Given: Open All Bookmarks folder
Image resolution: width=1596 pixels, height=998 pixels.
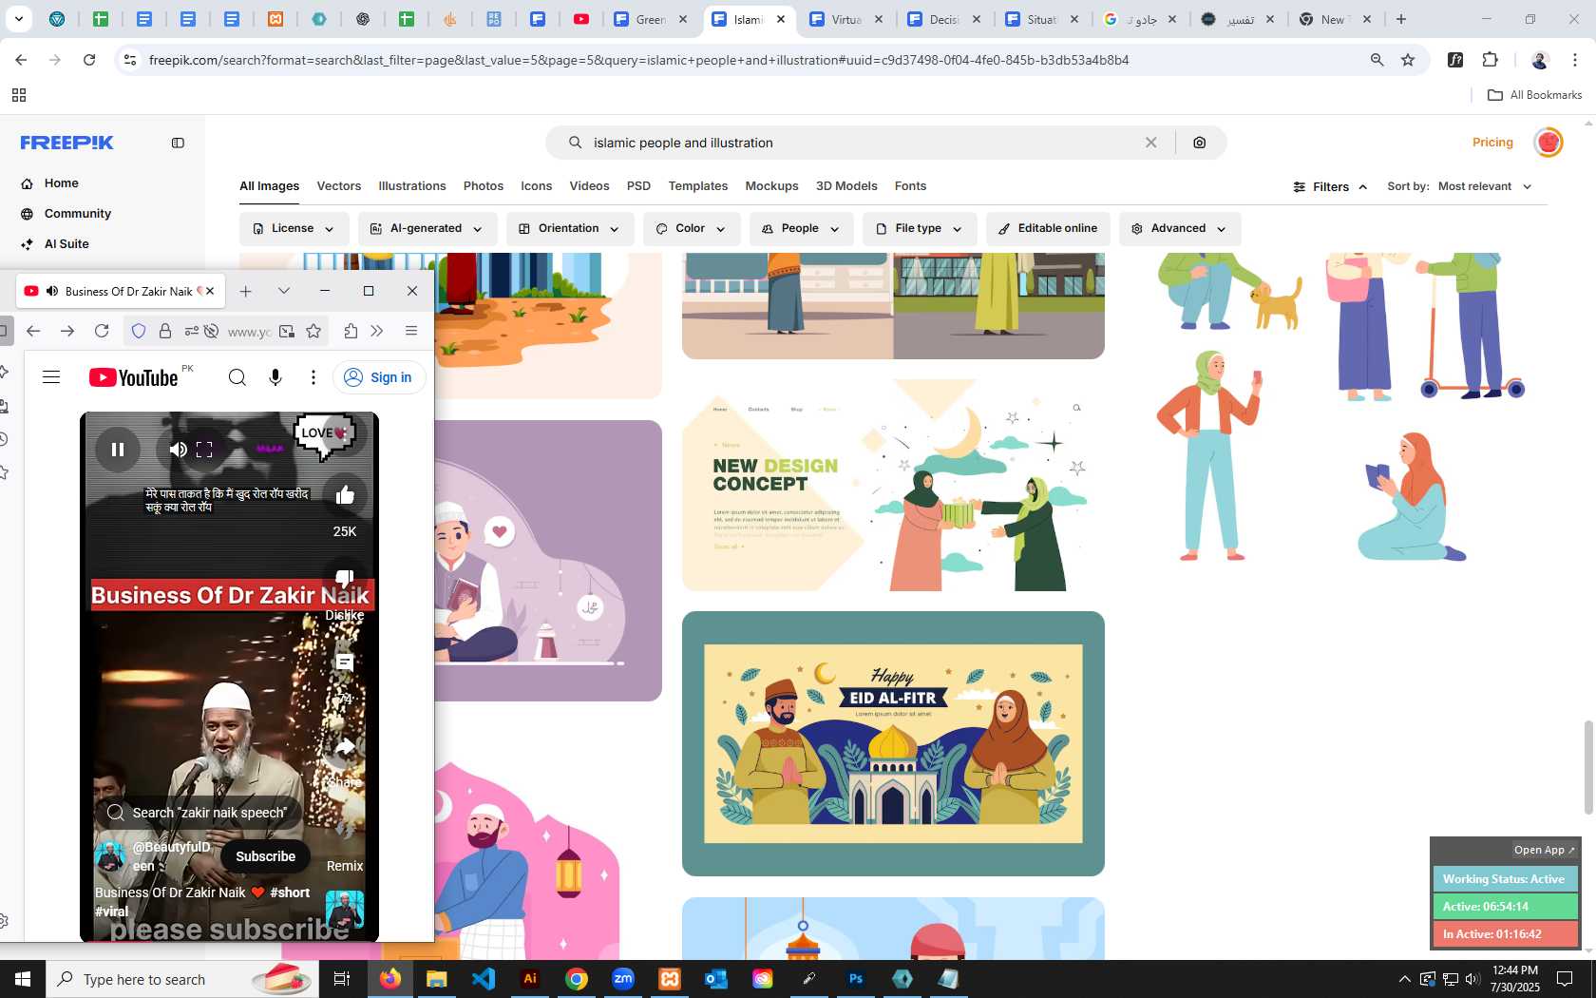Looking at the screenshot, I should (x=1534, y=95).
